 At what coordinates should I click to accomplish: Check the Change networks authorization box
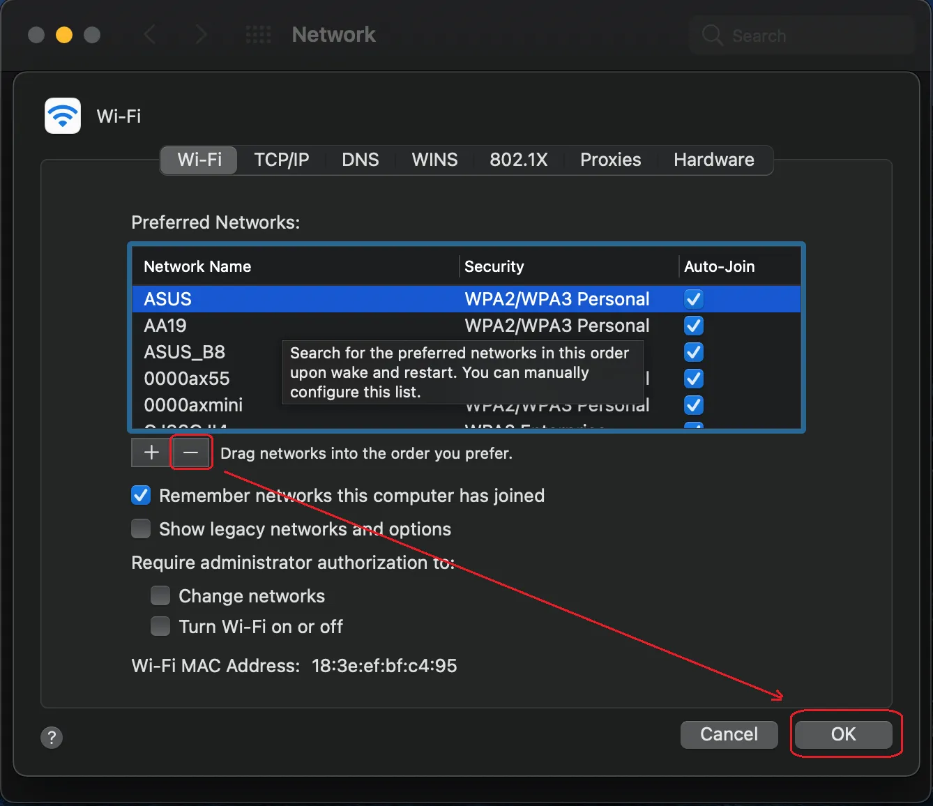(160, 596)
